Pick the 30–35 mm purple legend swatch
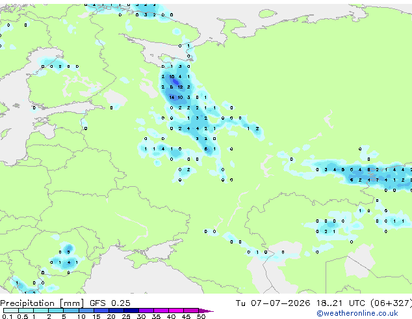The width and height of the screenshot is (412, 319). point(146,311)
